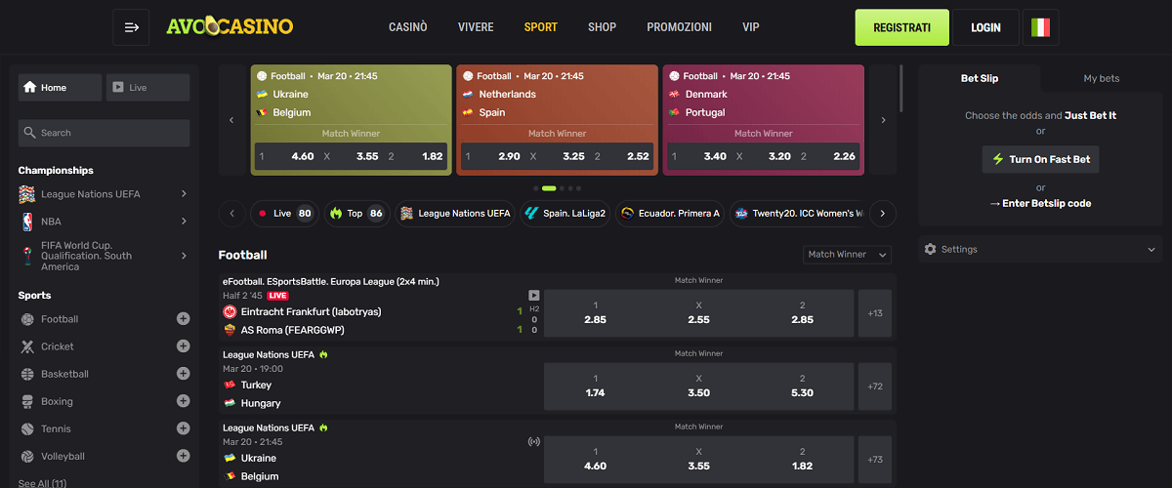Switch to My bets tab
1172x488 pixels.
[x=1102, y=78]
